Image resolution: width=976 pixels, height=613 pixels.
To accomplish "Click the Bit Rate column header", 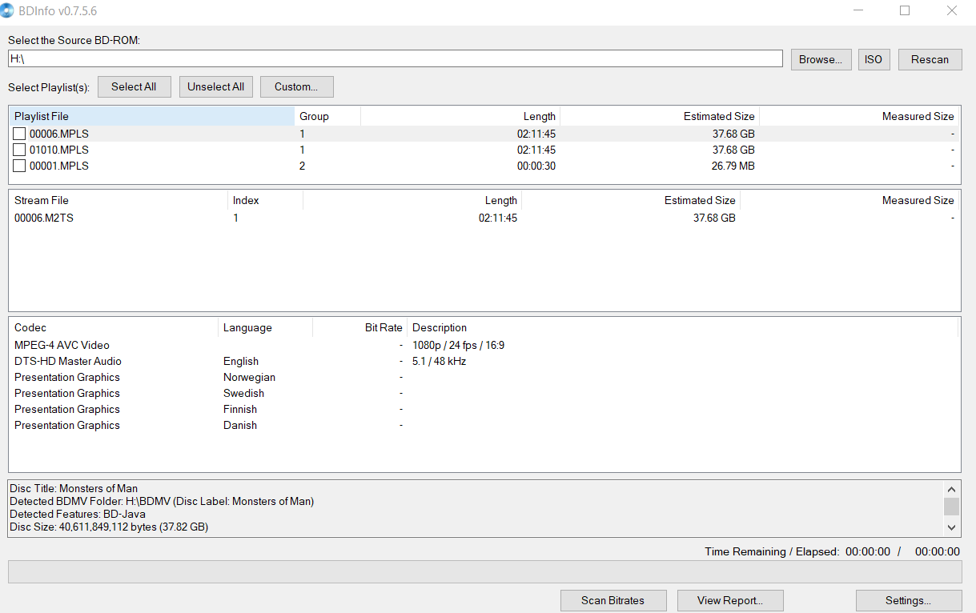I will coord(359,327).
